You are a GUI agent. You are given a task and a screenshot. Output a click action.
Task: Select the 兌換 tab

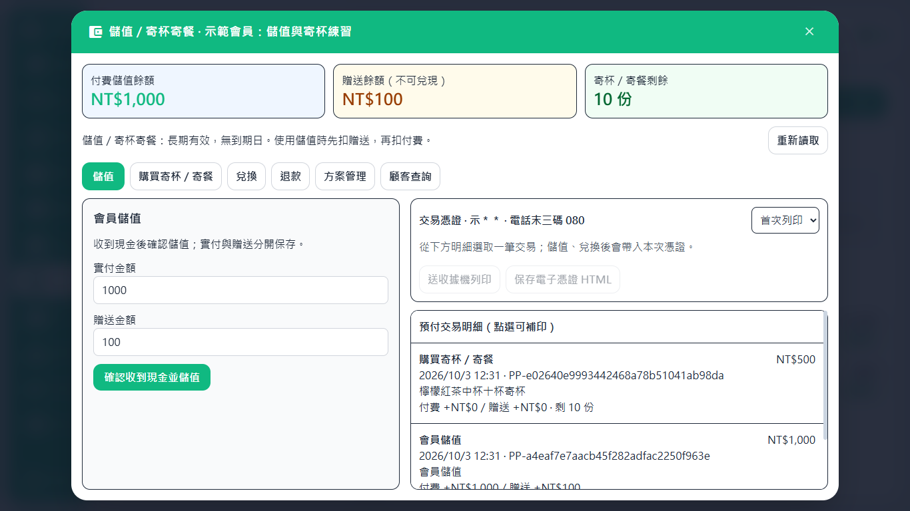246,176
